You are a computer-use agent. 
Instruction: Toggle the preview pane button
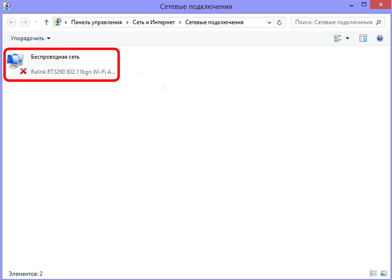pos(363,39)
